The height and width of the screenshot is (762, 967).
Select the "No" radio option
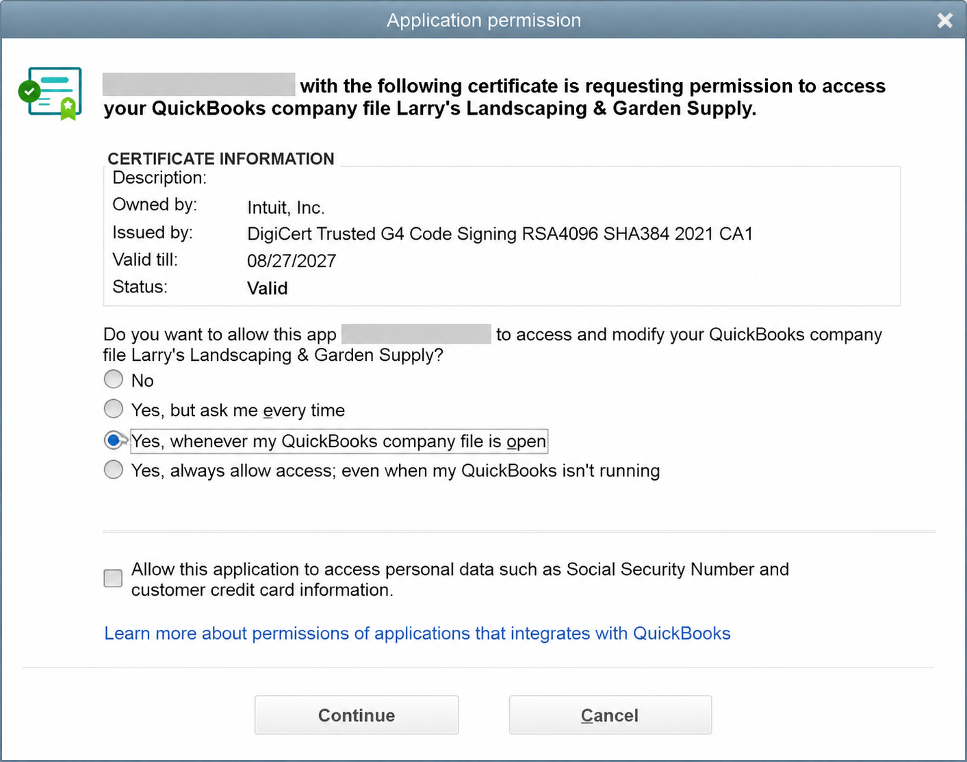pos(114,379)
